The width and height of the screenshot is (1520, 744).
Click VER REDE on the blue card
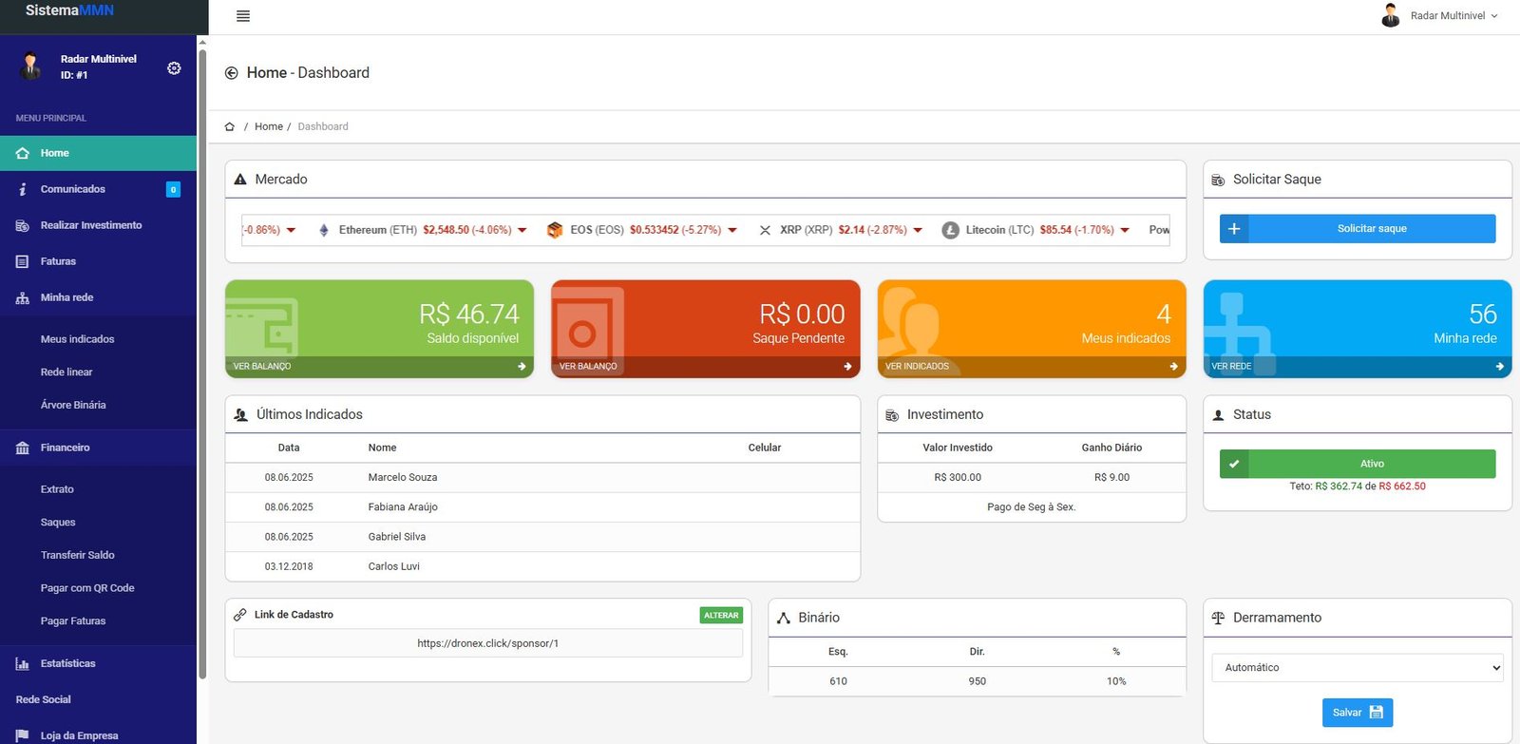coord(1231,367)
